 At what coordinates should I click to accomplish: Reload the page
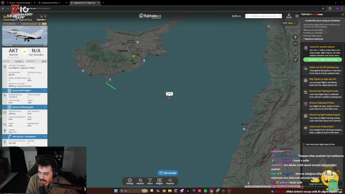[13, 8]
